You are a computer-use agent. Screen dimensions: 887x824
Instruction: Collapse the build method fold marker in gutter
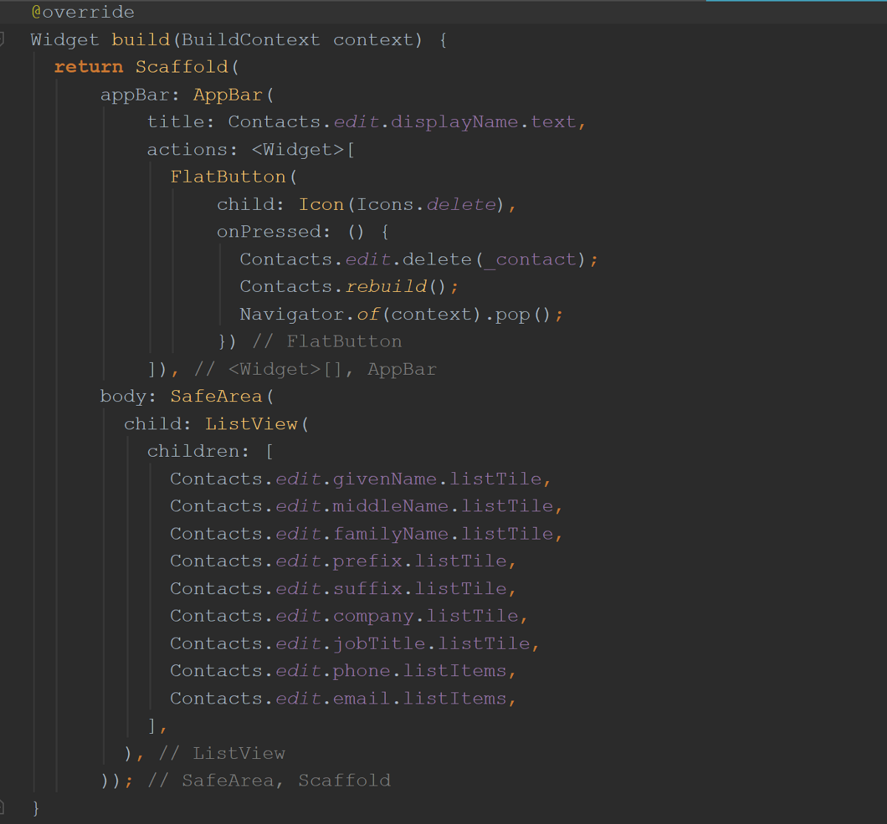pos(2,39)
